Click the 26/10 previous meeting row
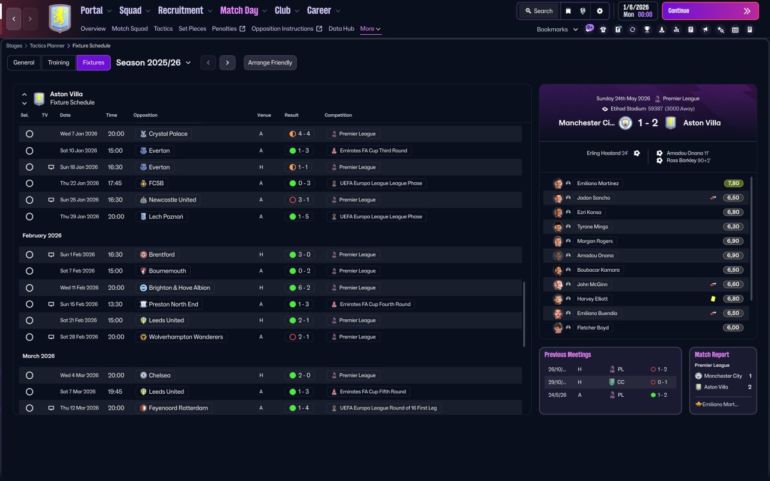The width and height of the screenshot is (770, 481). [x=610, y=369]
